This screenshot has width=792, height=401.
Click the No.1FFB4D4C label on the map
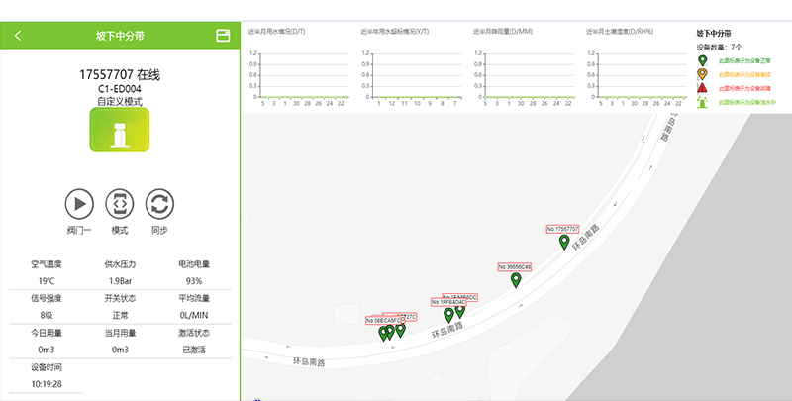(448, 302)
